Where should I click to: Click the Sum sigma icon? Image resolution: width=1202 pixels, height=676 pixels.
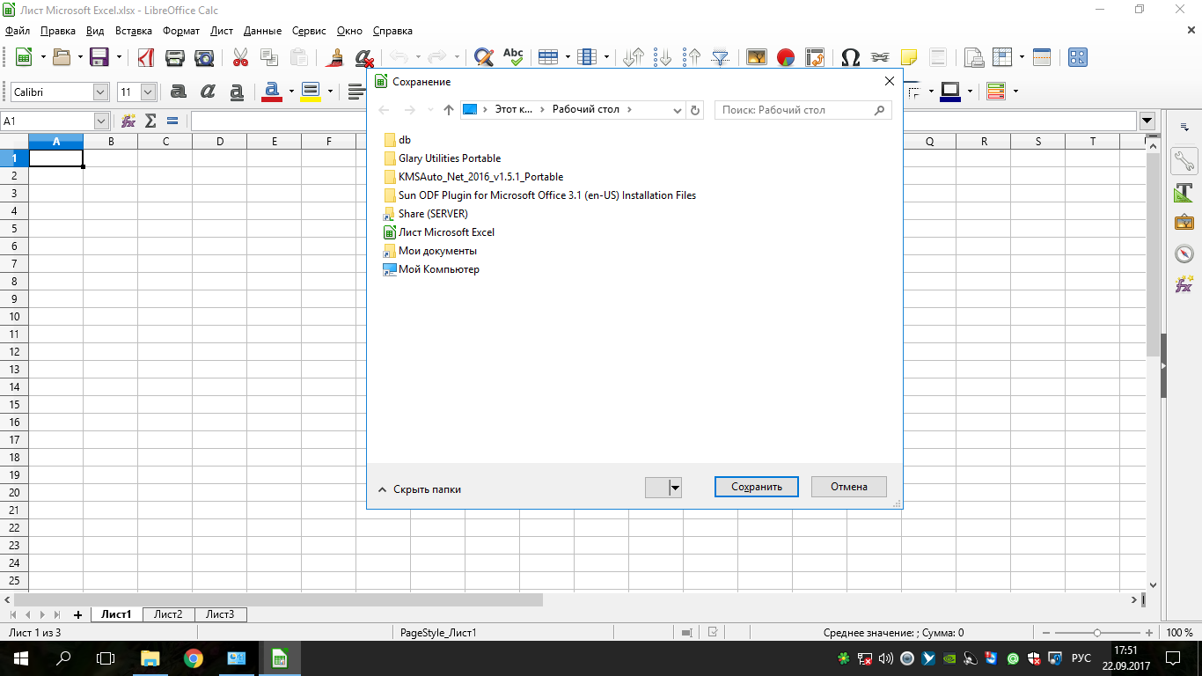(x=150, y=121)
